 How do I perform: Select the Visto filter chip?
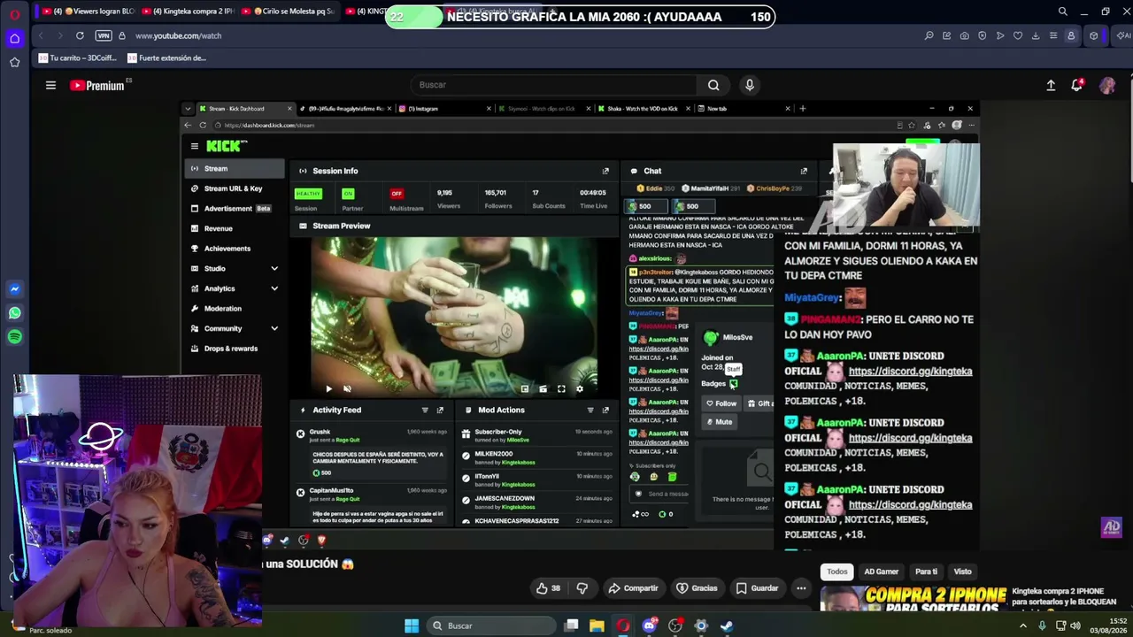962,572
